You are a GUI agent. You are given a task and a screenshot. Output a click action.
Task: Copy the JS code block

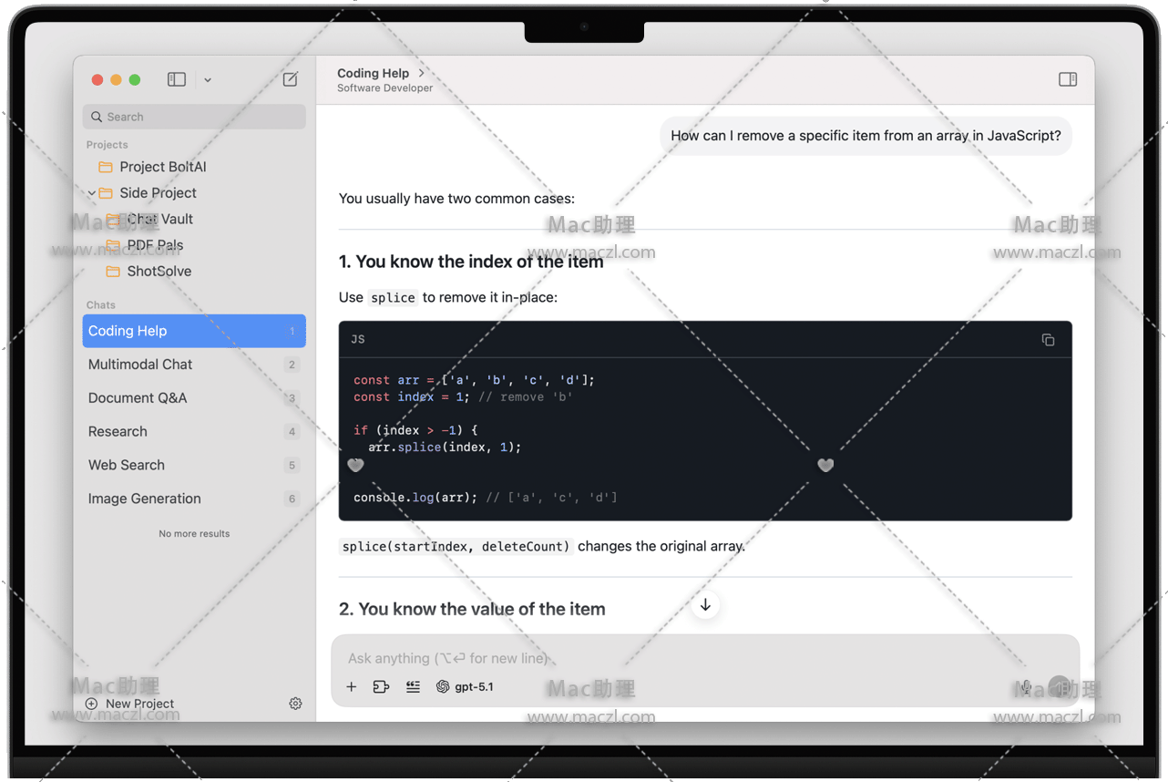pos(1048,340)
